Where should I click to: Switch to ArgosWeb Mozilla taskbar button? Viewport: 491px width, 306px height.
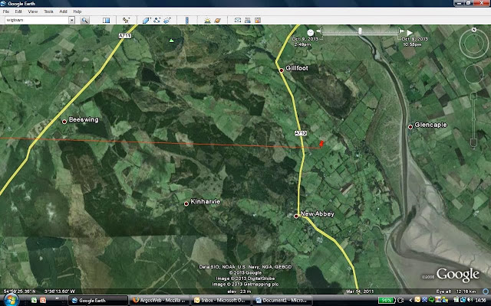click(x=159, y=301)
